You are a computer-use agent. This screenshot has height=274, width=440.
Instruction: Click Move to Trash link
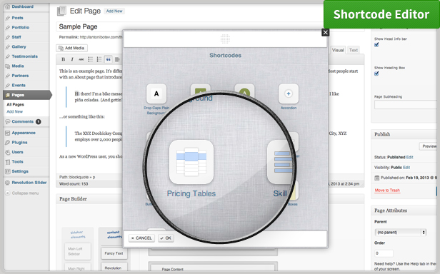tap(387, 190)
